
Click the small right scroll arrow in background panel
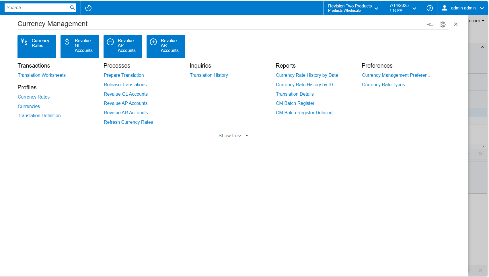pyautogui.click(x=483, y=146)
